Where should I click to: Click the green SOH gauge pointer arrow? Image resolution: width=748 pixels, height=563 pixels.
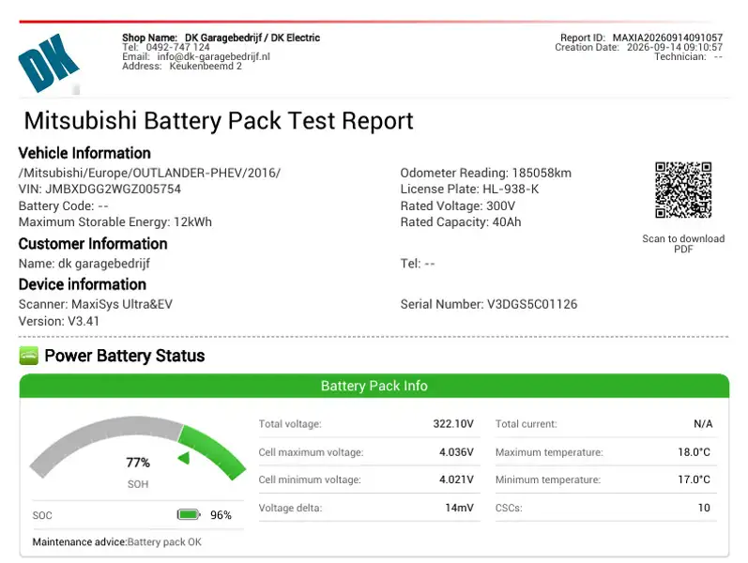click(184, 458)
